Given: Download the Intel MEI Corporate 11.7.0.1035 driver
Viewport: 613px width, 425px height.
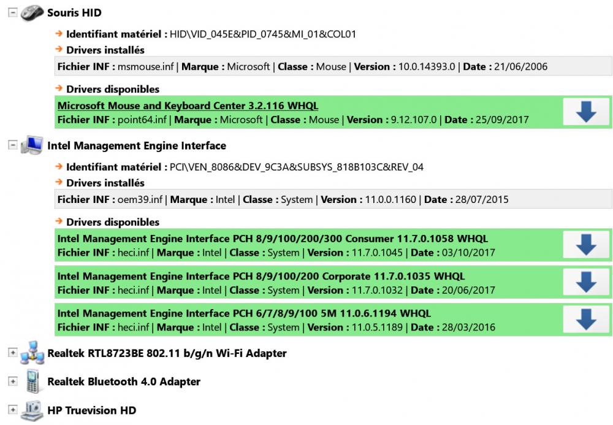Looking at the screenshot, I should (x=586, y=282).
